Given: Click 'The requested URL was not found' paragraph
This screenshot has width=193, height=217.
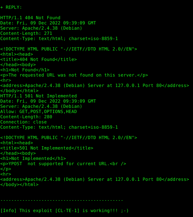Looking at the screenshot, I should coord(74,75).
